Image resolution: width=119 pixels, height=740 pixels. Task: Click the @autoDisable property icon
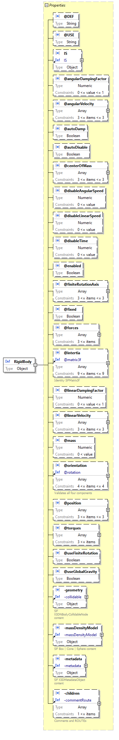(x=58, y=147)
